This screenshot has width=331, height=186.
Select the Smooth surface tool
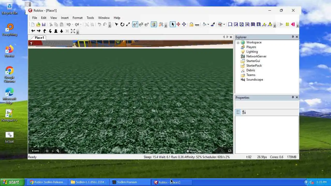(x=230, y=24)
